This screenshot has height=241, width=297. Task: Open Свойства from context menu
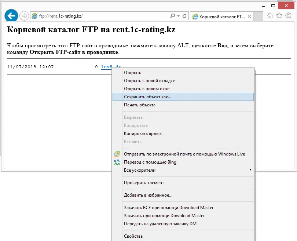coord(183,236)
